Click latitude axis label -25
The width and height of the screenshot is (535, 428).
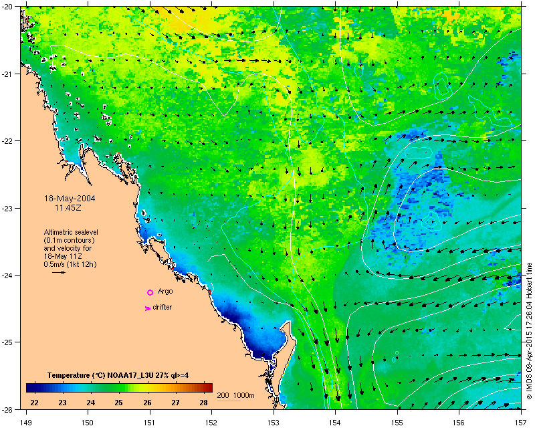click(x=7, y=342)
